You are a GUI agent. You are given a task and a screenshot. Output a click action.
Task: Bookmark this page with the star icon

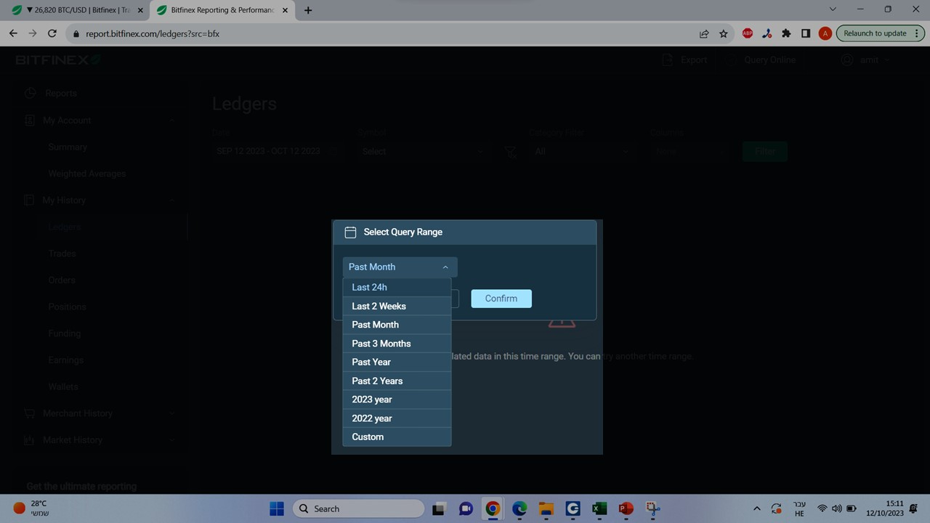pyautogui.click(x=724, y=33)
